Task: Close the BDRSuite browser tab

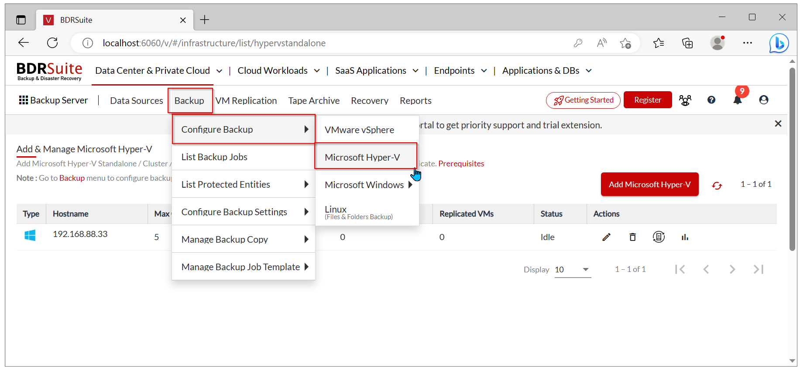Action: coord(183,20)
